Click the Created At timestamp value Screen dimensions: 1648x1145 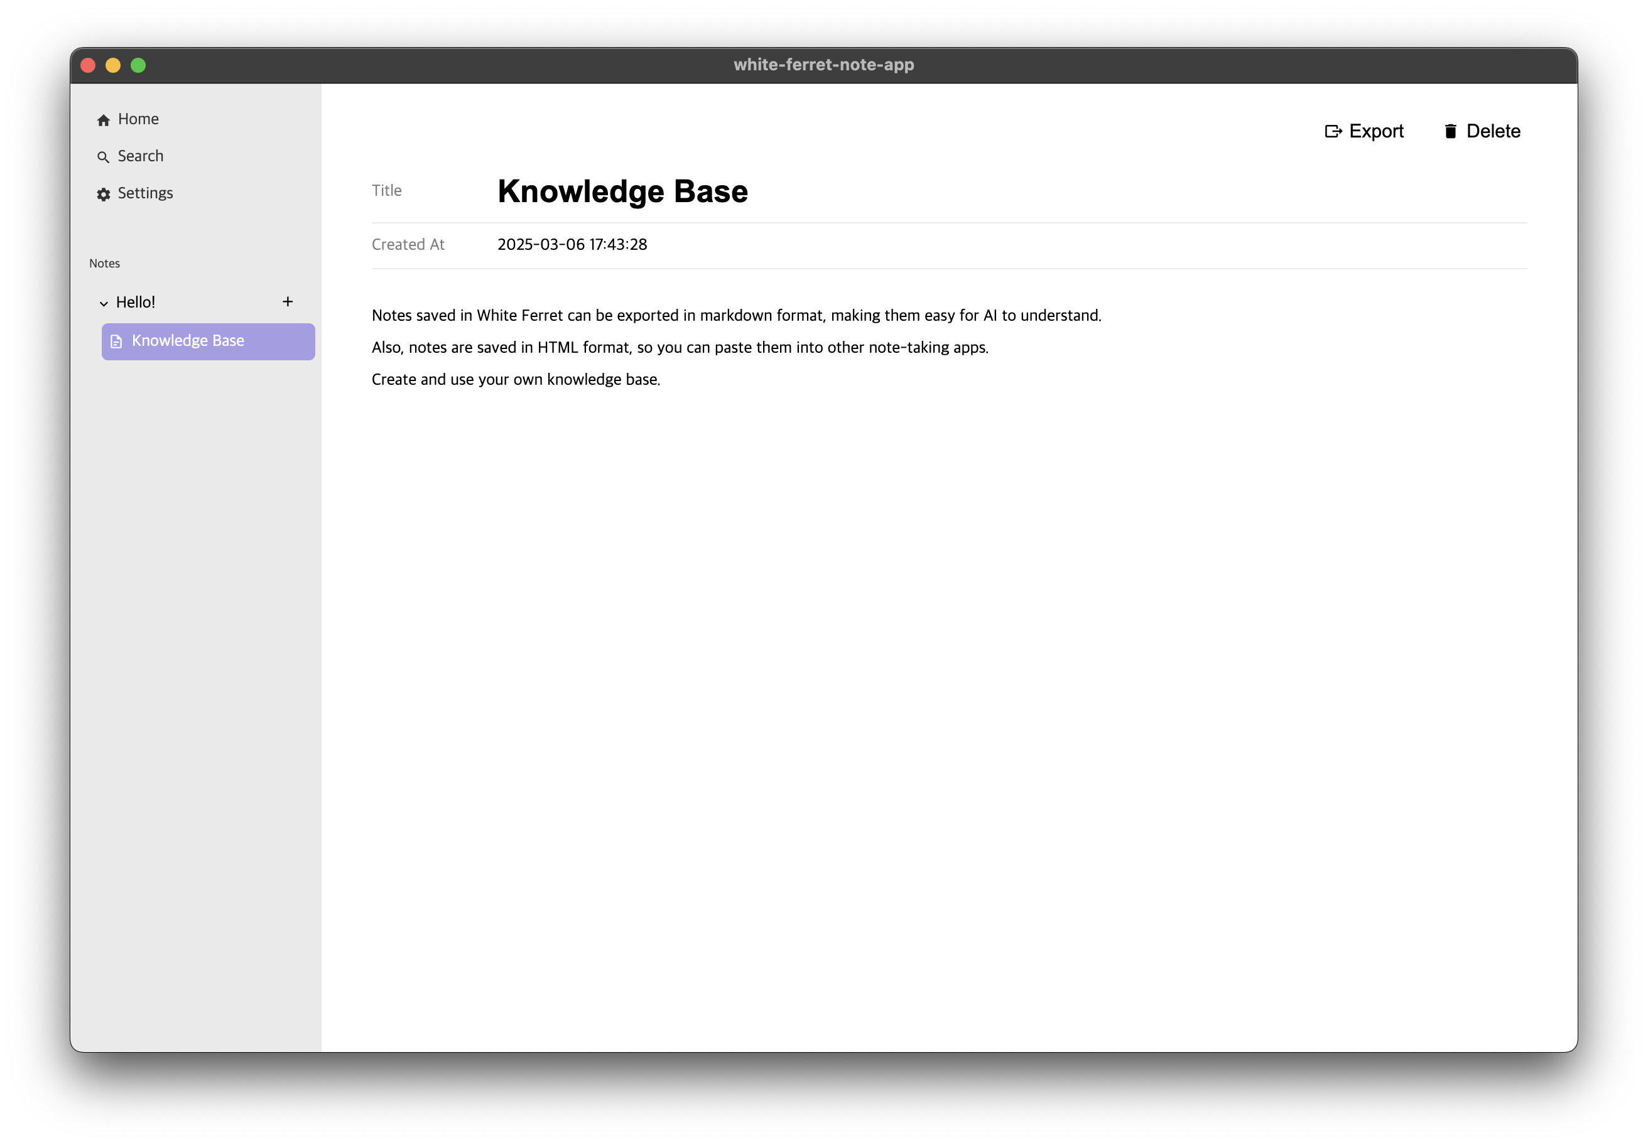point(572,245)
